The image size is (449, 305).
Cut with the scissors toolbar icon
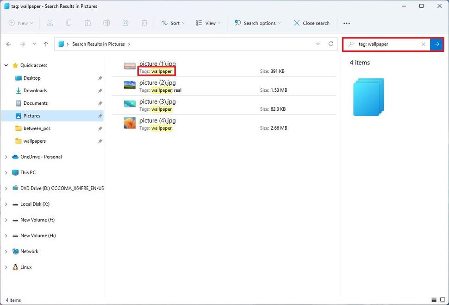tap(50, 23)
